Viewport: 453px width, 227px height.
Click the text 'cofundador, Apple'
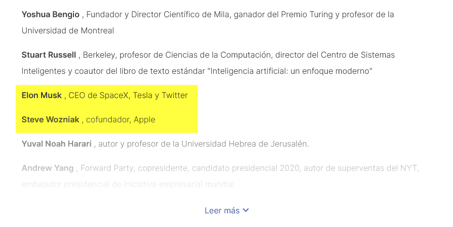[x=121, y=119]
